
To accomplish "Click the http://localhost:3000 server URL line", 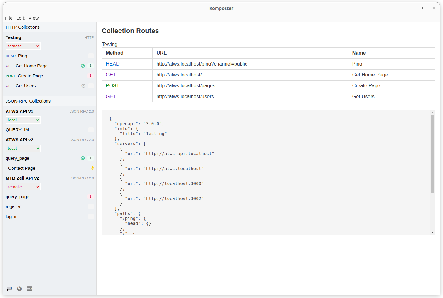I will [164, 184].
